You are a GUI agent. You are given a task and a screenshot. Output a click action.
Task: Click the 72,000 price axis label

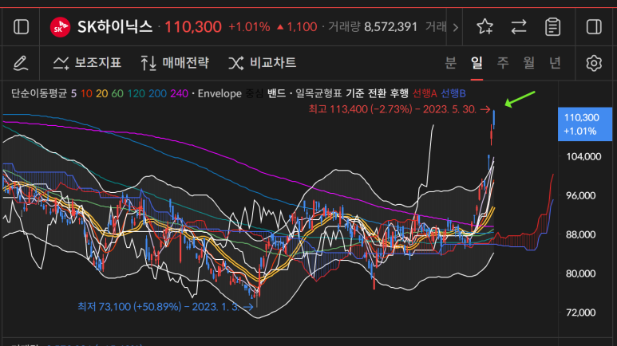581,313
